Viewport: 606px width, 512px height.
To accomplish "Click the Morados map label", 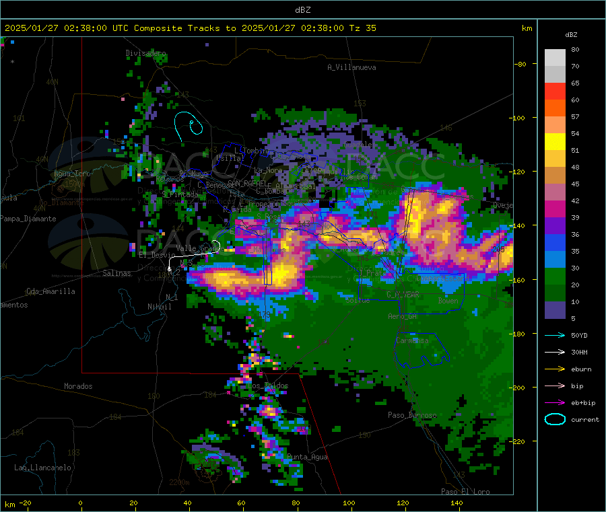I will [78, 386].
